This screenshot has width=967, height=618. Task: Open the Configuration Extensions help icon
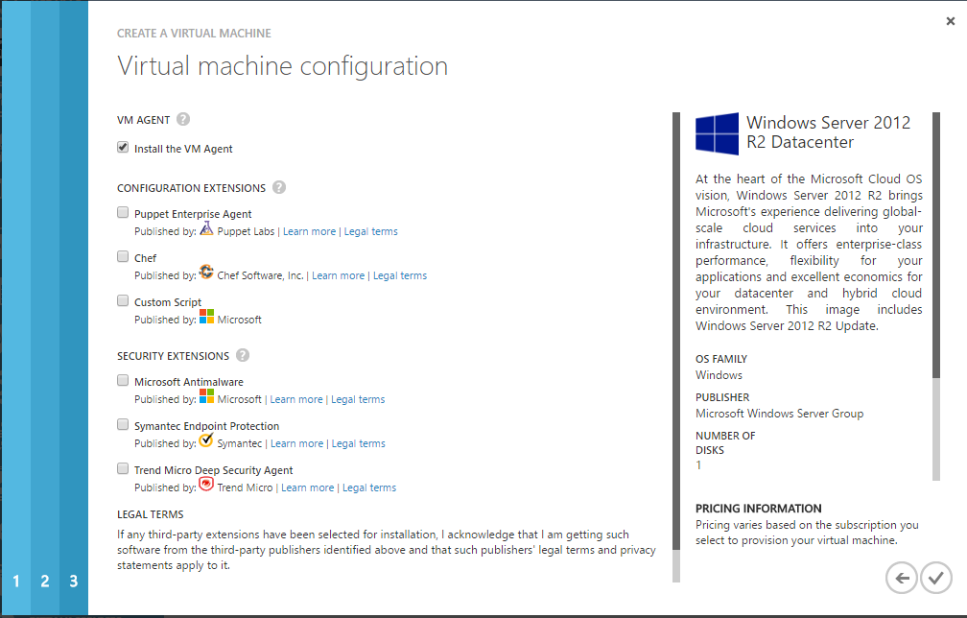pos(279,187)
